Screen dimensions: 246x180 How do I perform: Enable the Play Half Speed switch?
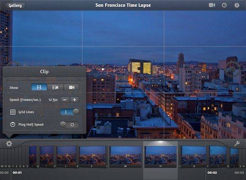[x=69, y=124]
